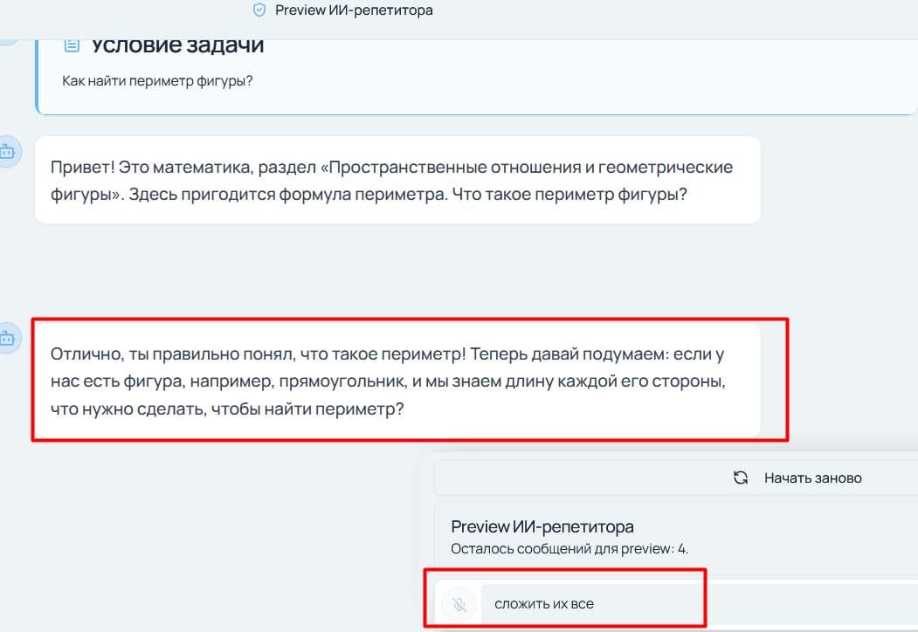Click the Preview ИИ-репетитора title at top
The image size is (918, 632).
(353, 10)
